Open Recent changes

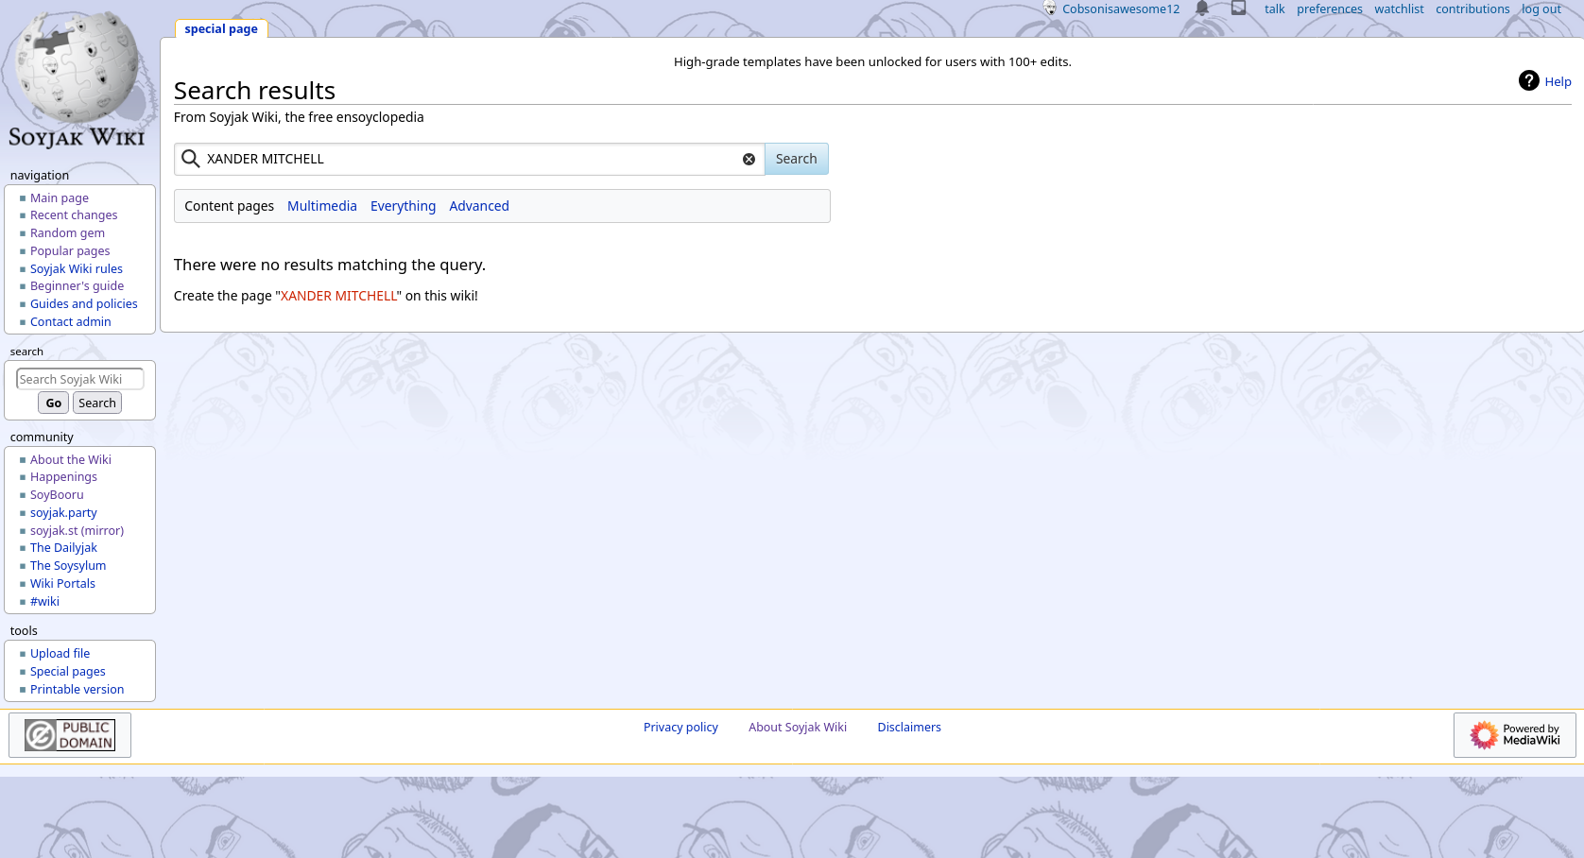click(74, 215)
